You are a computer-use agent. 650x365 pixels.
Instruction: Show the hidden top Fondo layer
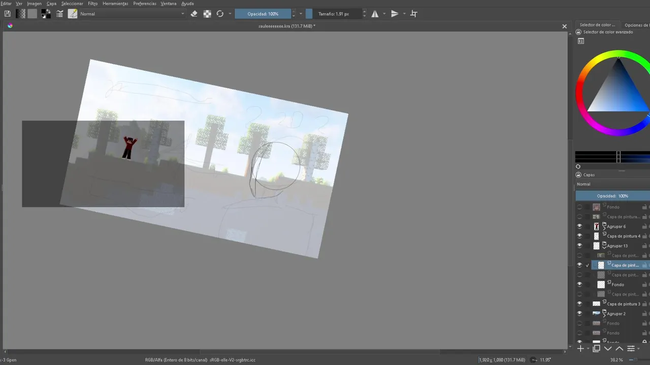click(579, 207)
